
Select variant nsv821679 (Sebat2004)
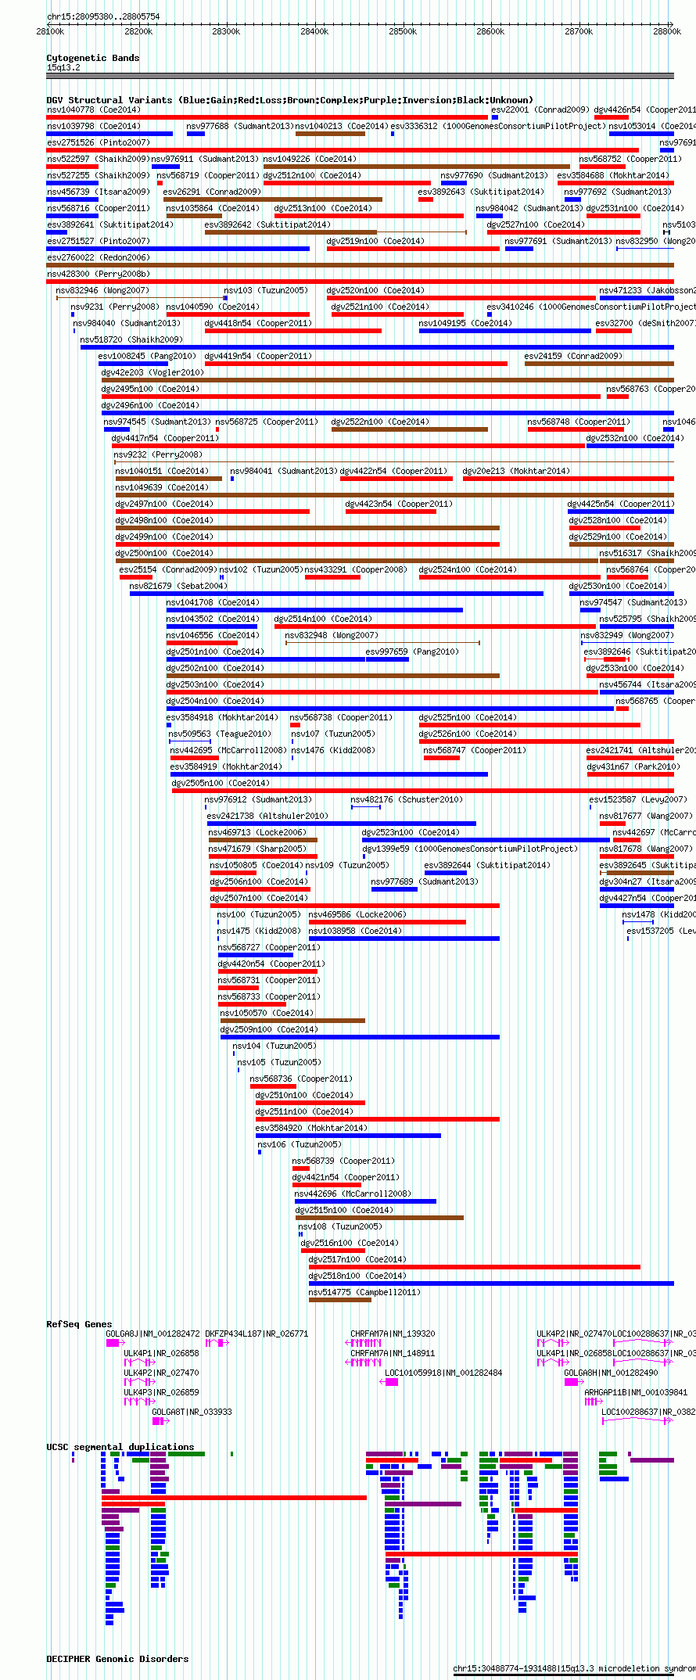tap(336, 594)
